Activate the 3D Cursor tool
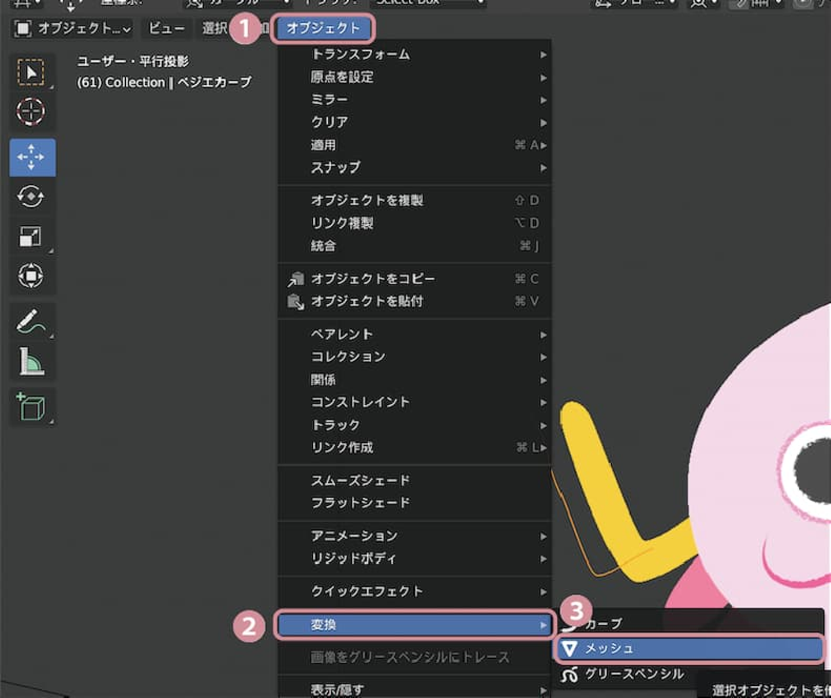831x698 pixels. [31, 111]
